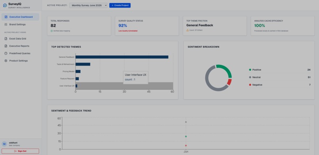The image size is (319, 155).
Task: Click the 92% survey quality value
Action: tap(123, 26)
